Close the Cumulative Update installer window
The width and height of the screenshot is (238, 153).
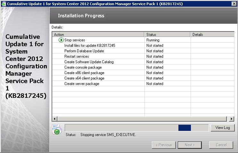[234, 4]
